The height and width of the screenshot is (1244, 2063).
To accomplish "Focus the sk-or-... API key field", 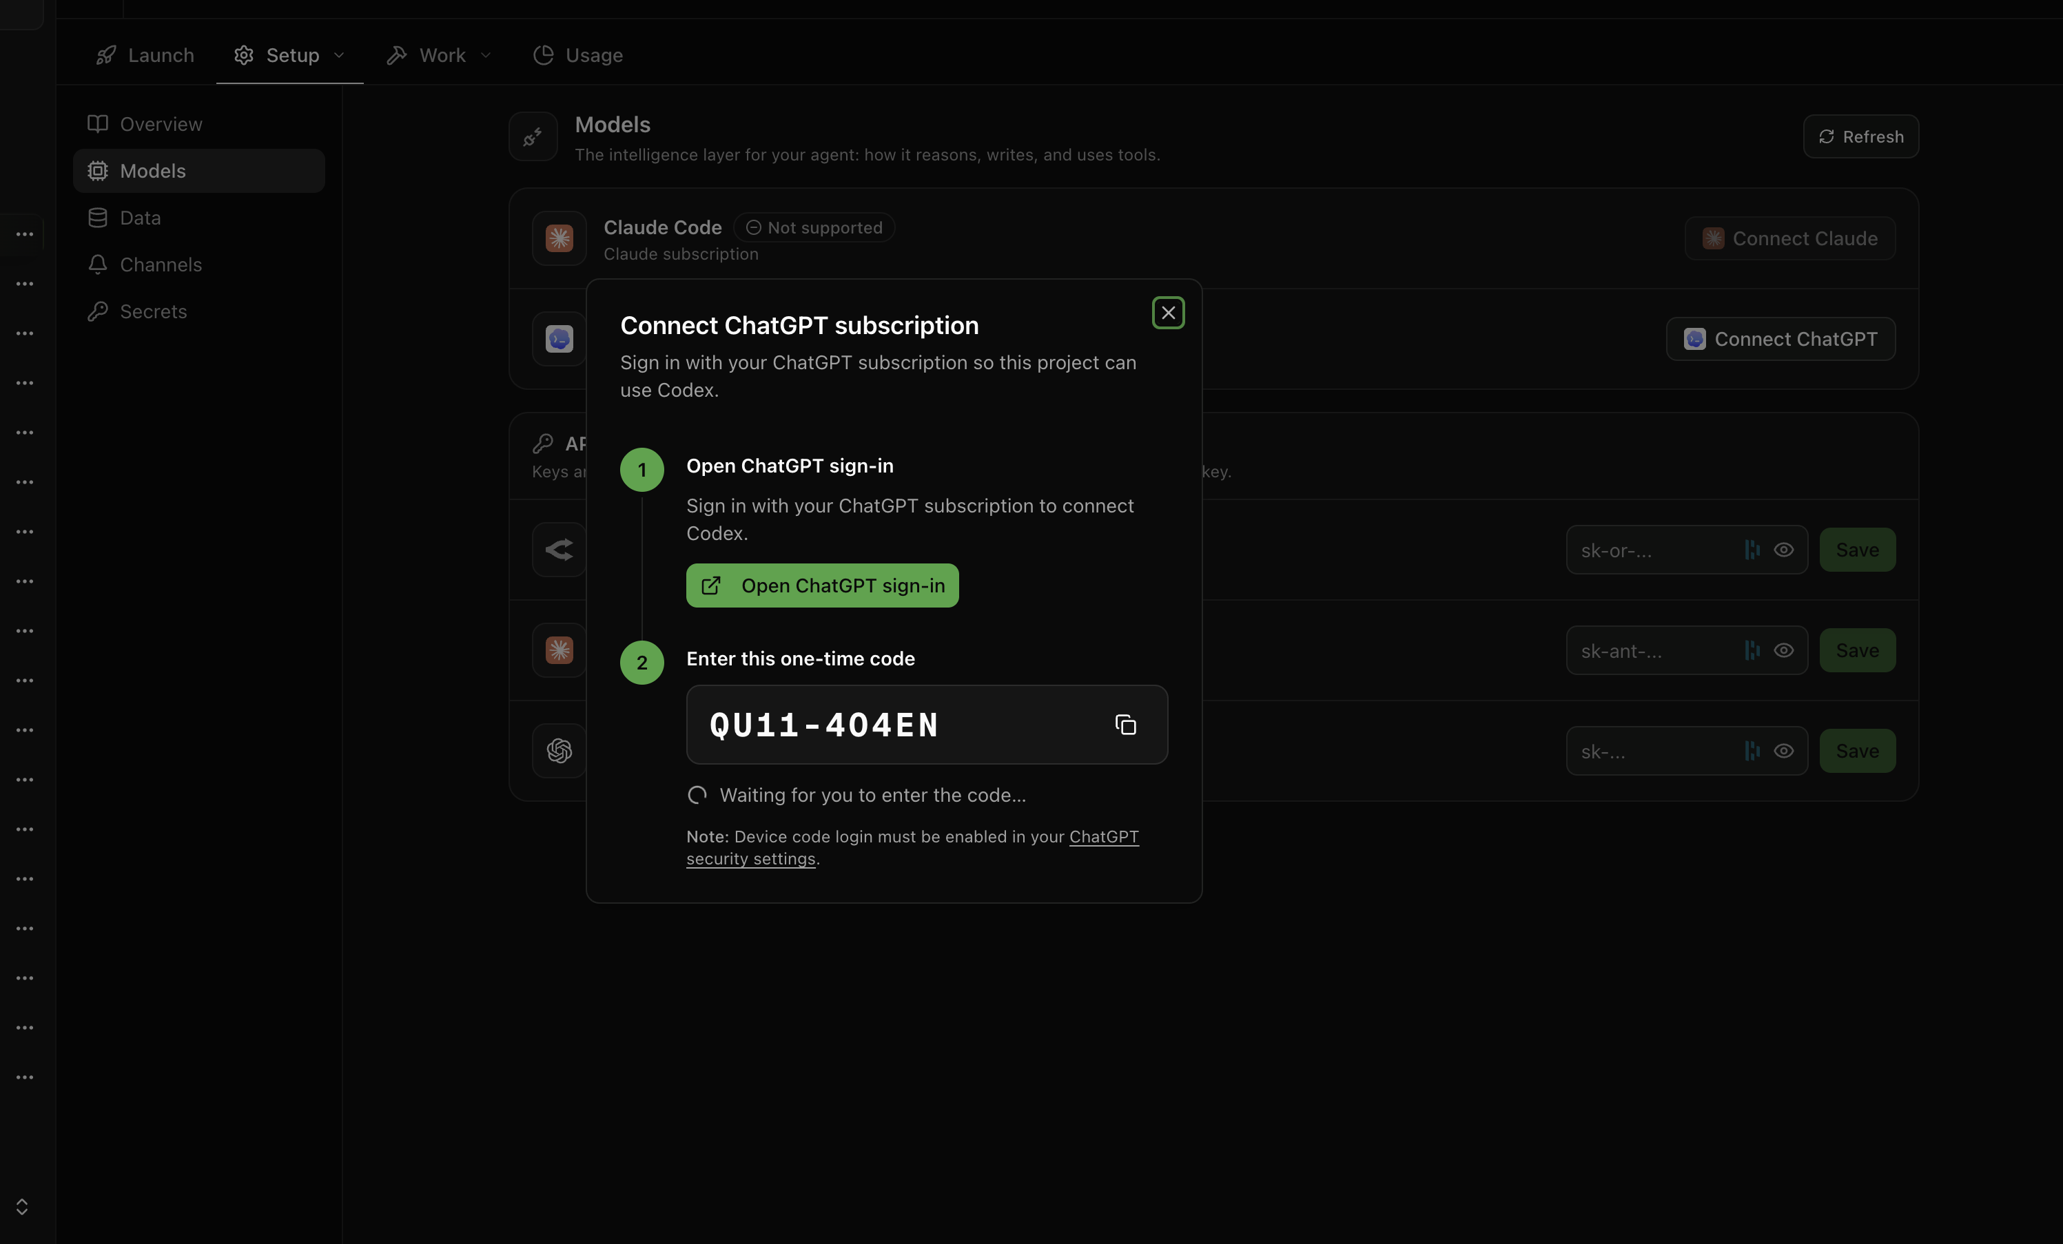I will [x=1686, y=550].
